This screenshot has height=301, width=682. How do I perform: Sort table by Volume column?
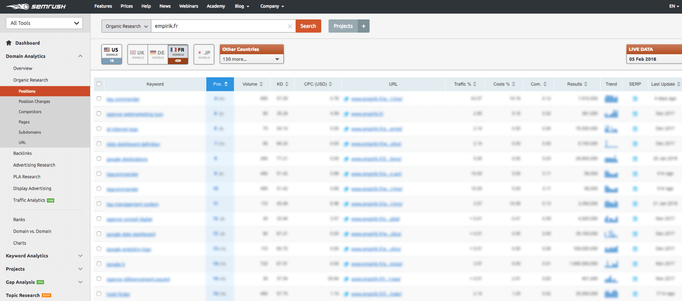(252, 84)
